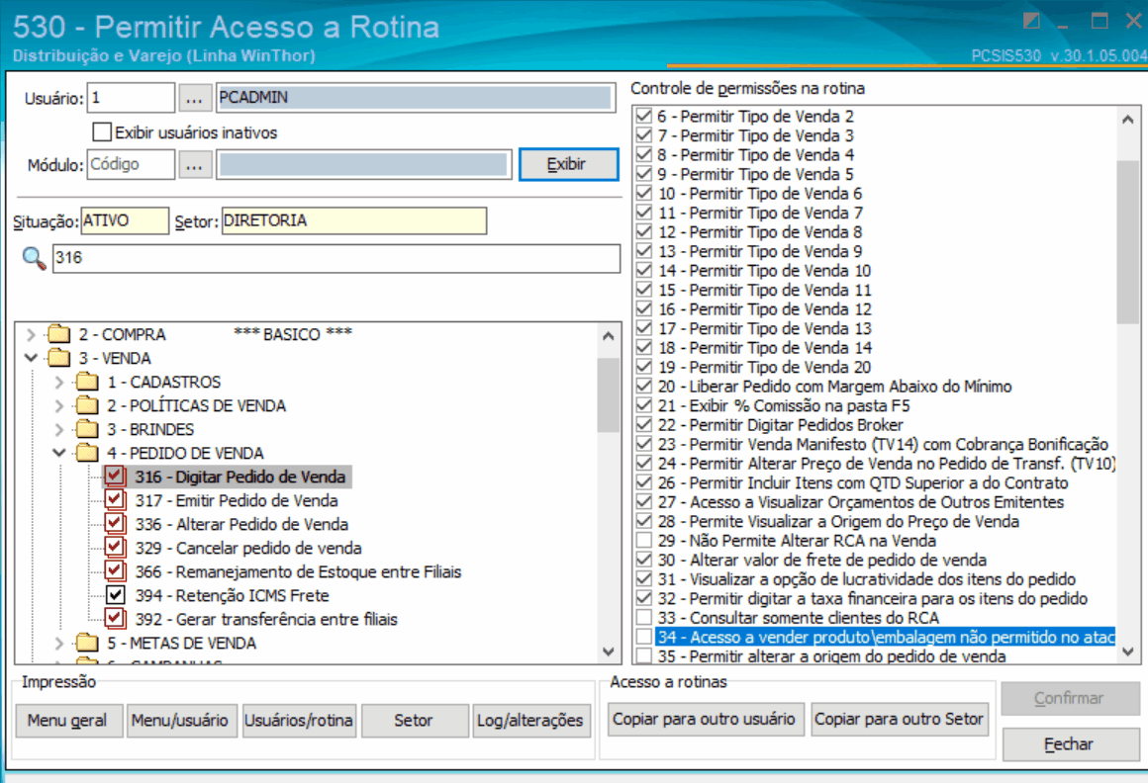Click the Exibir button
This screenshot has width=1148, height=783.
tap(568, 164)
